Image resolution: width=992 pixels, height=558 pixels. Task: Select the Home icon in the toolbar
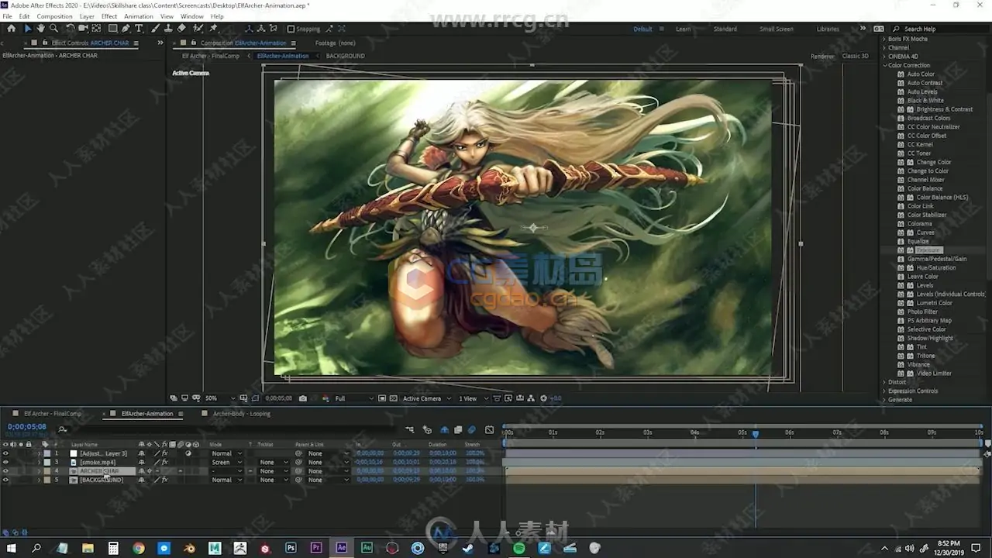tap(11, 29)
